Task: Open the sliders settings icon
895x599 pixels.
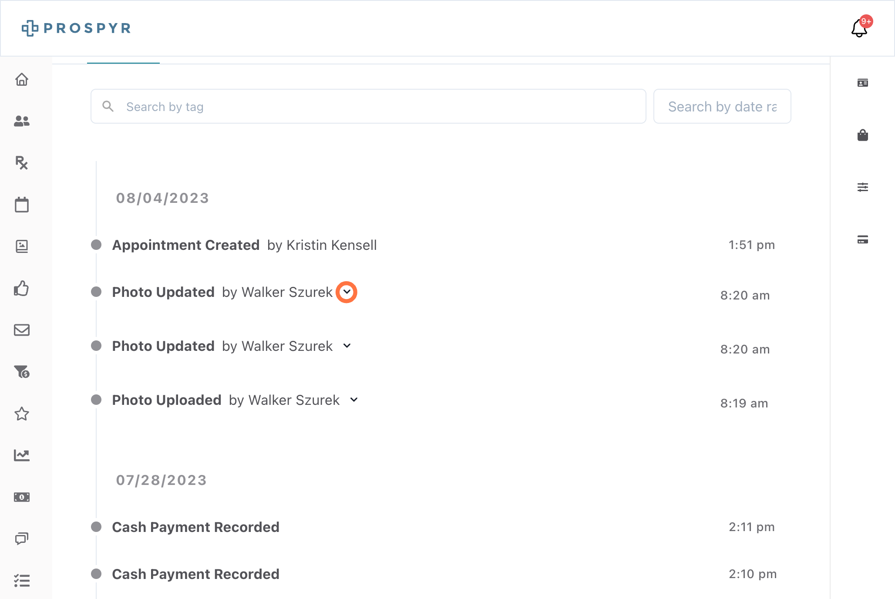Action: [x=863, y=187]
